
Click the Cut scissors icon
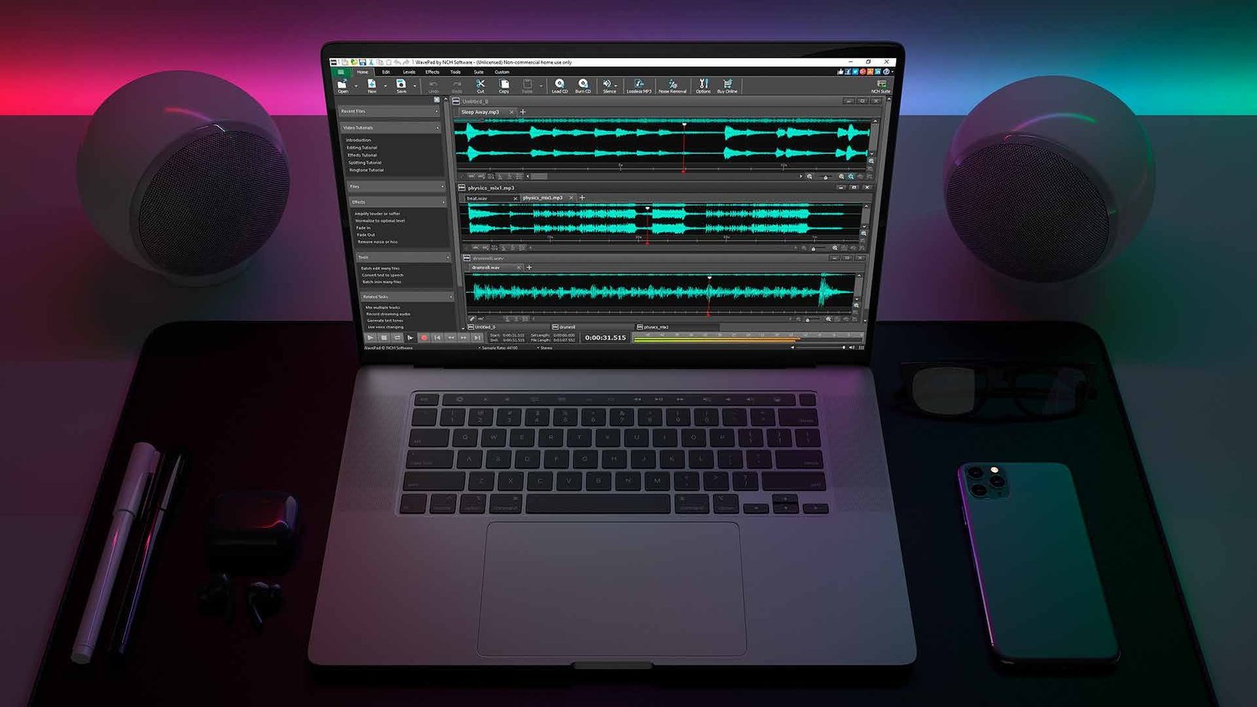click(480, 85)
